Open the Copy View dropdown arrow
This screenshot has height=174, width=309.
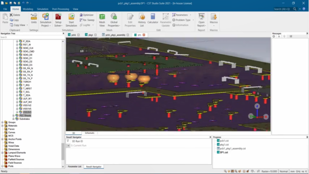27,25
